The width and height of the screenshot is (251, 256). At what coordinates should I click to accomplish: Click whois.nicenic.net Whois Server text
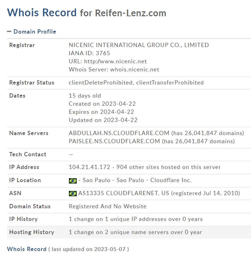[135, 70]
